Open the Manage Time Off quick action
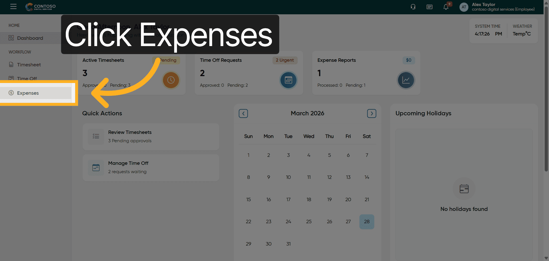 pyautogui.click(x=151, y=167)
